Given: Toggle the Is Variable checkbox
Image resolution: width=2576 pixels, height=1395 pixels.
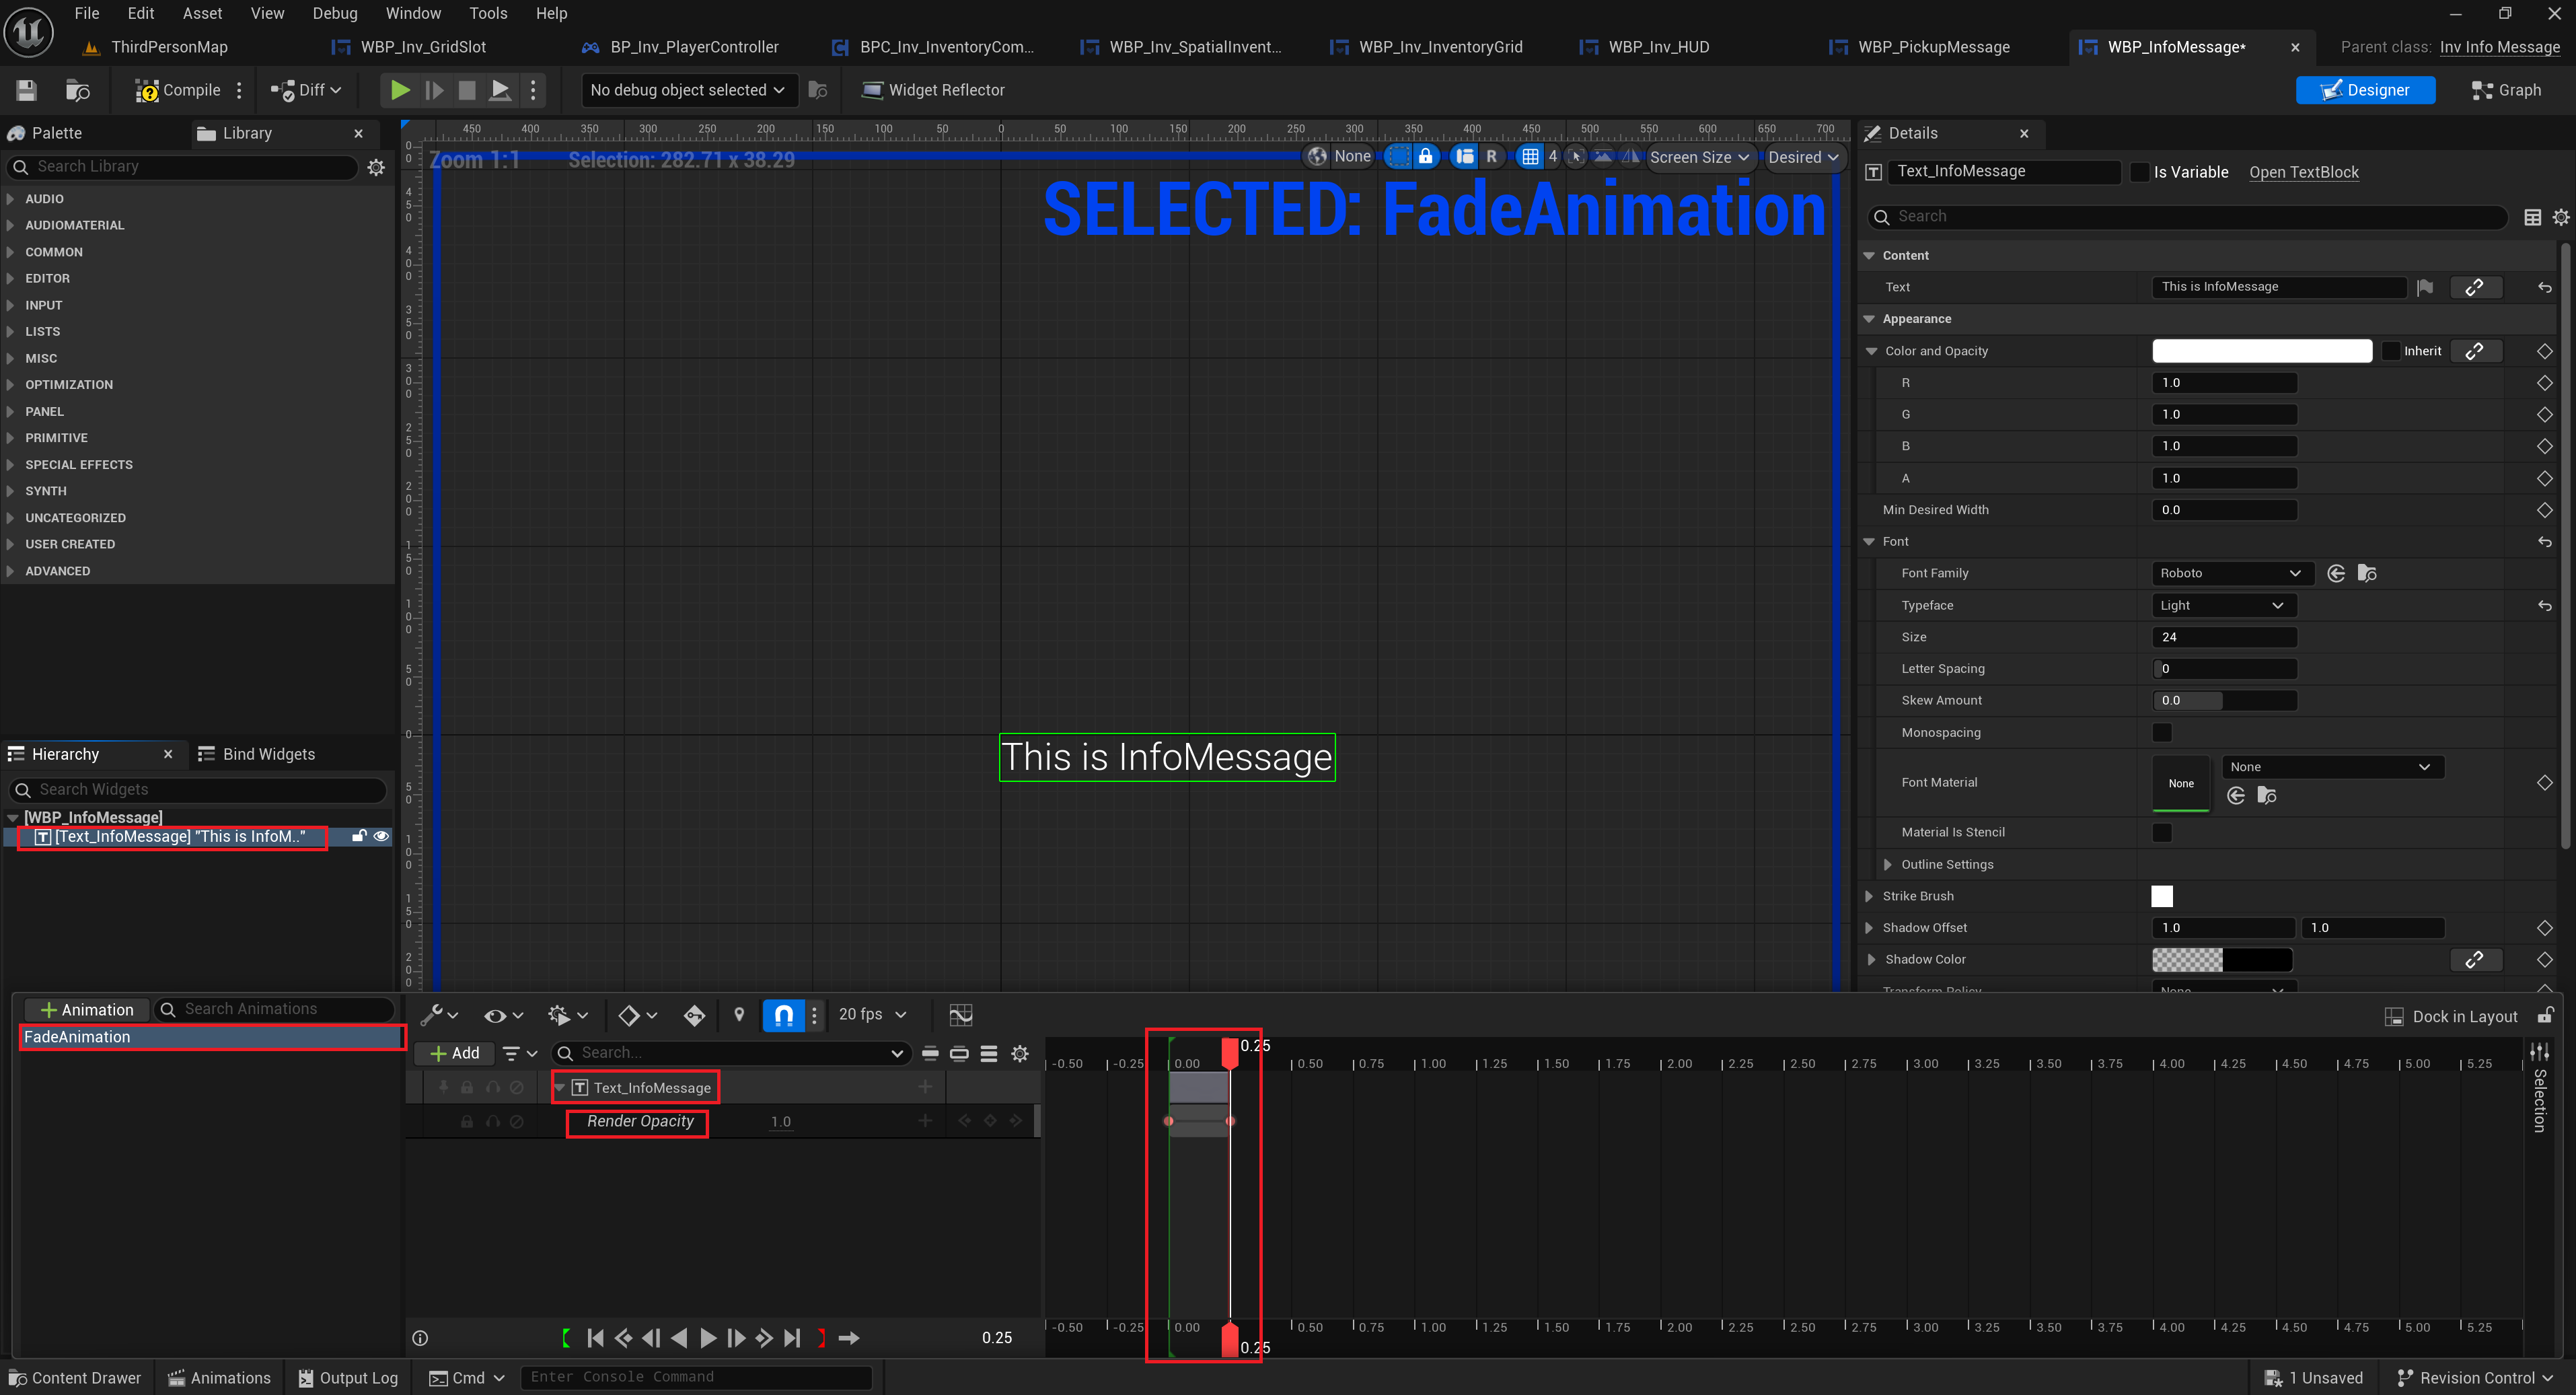Looking at the screenshot, I should pos(2139,172).
